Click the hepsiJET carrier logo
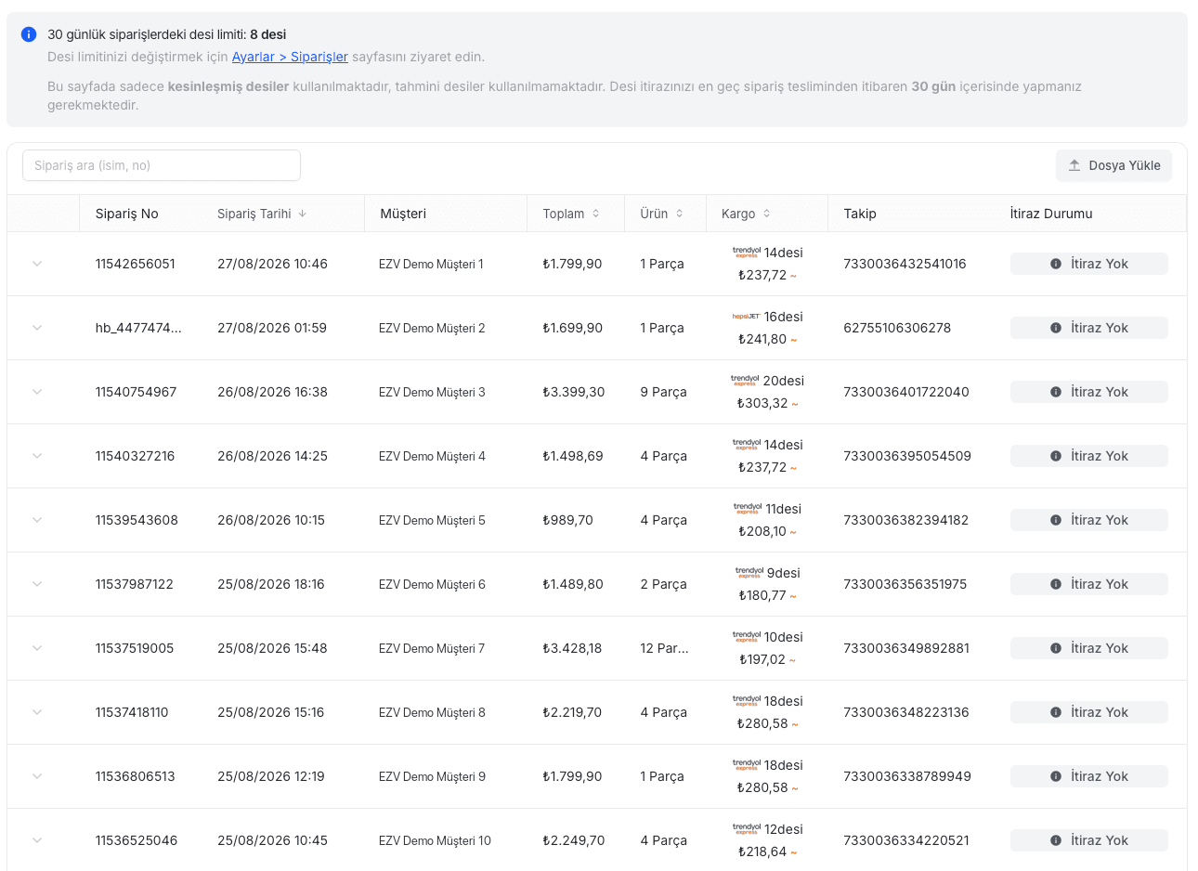This screenshot has height=871, width=1198. [746, 317]
